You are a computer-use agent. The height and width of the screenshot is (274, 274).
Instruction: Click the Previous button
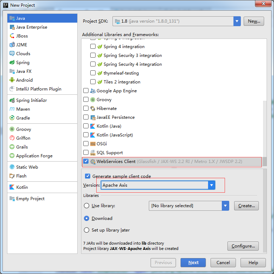pyautogui.click(x=163, y=262)
